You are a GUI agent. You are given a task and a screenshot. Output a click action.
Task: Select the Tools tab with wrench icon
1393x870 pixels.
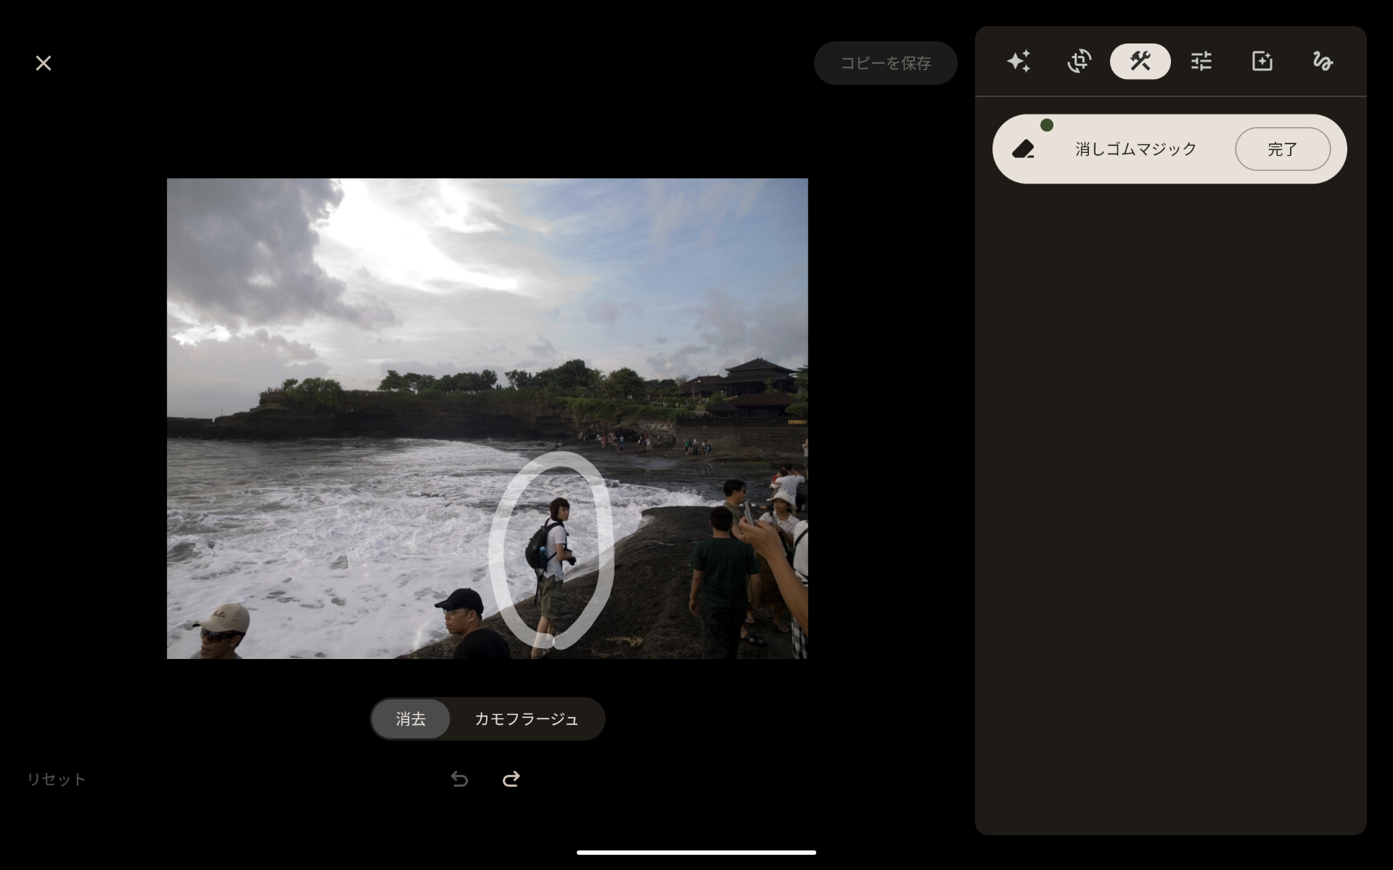(x=1140, y=61)
